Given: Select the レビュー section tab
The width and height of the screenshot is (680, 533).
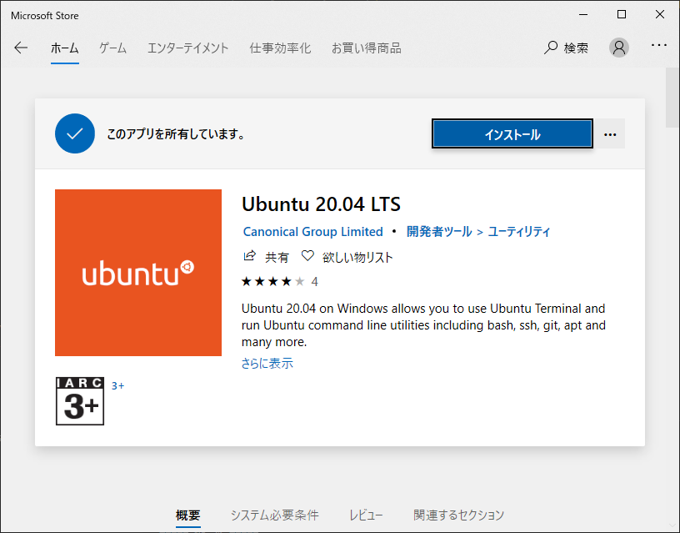Looking at the screenshot, I should pos(366,515).
